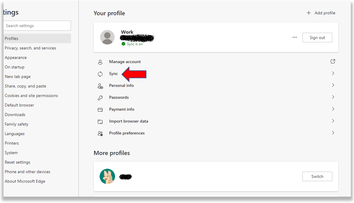Focus the Search settings field
Viewport: 354px width, 203px height.
(37, 26)
